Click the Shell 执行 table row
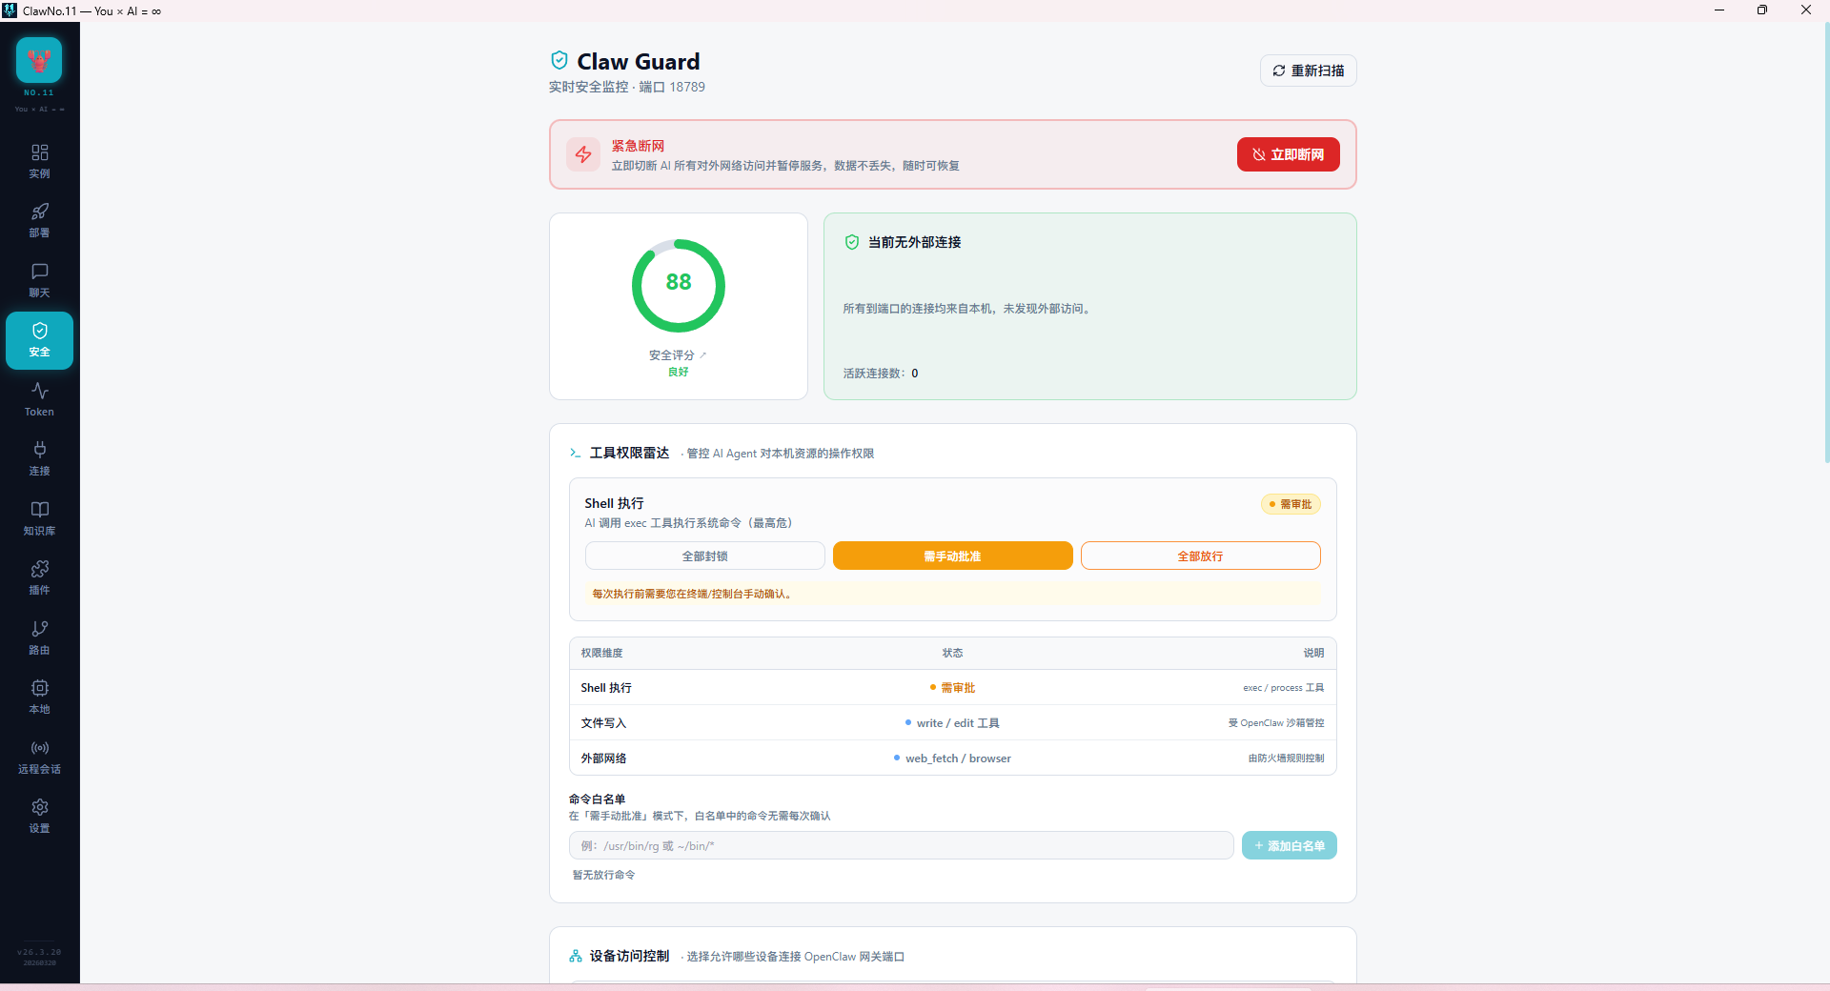This screenshot has width=1830, height=991. coord(952,687)
